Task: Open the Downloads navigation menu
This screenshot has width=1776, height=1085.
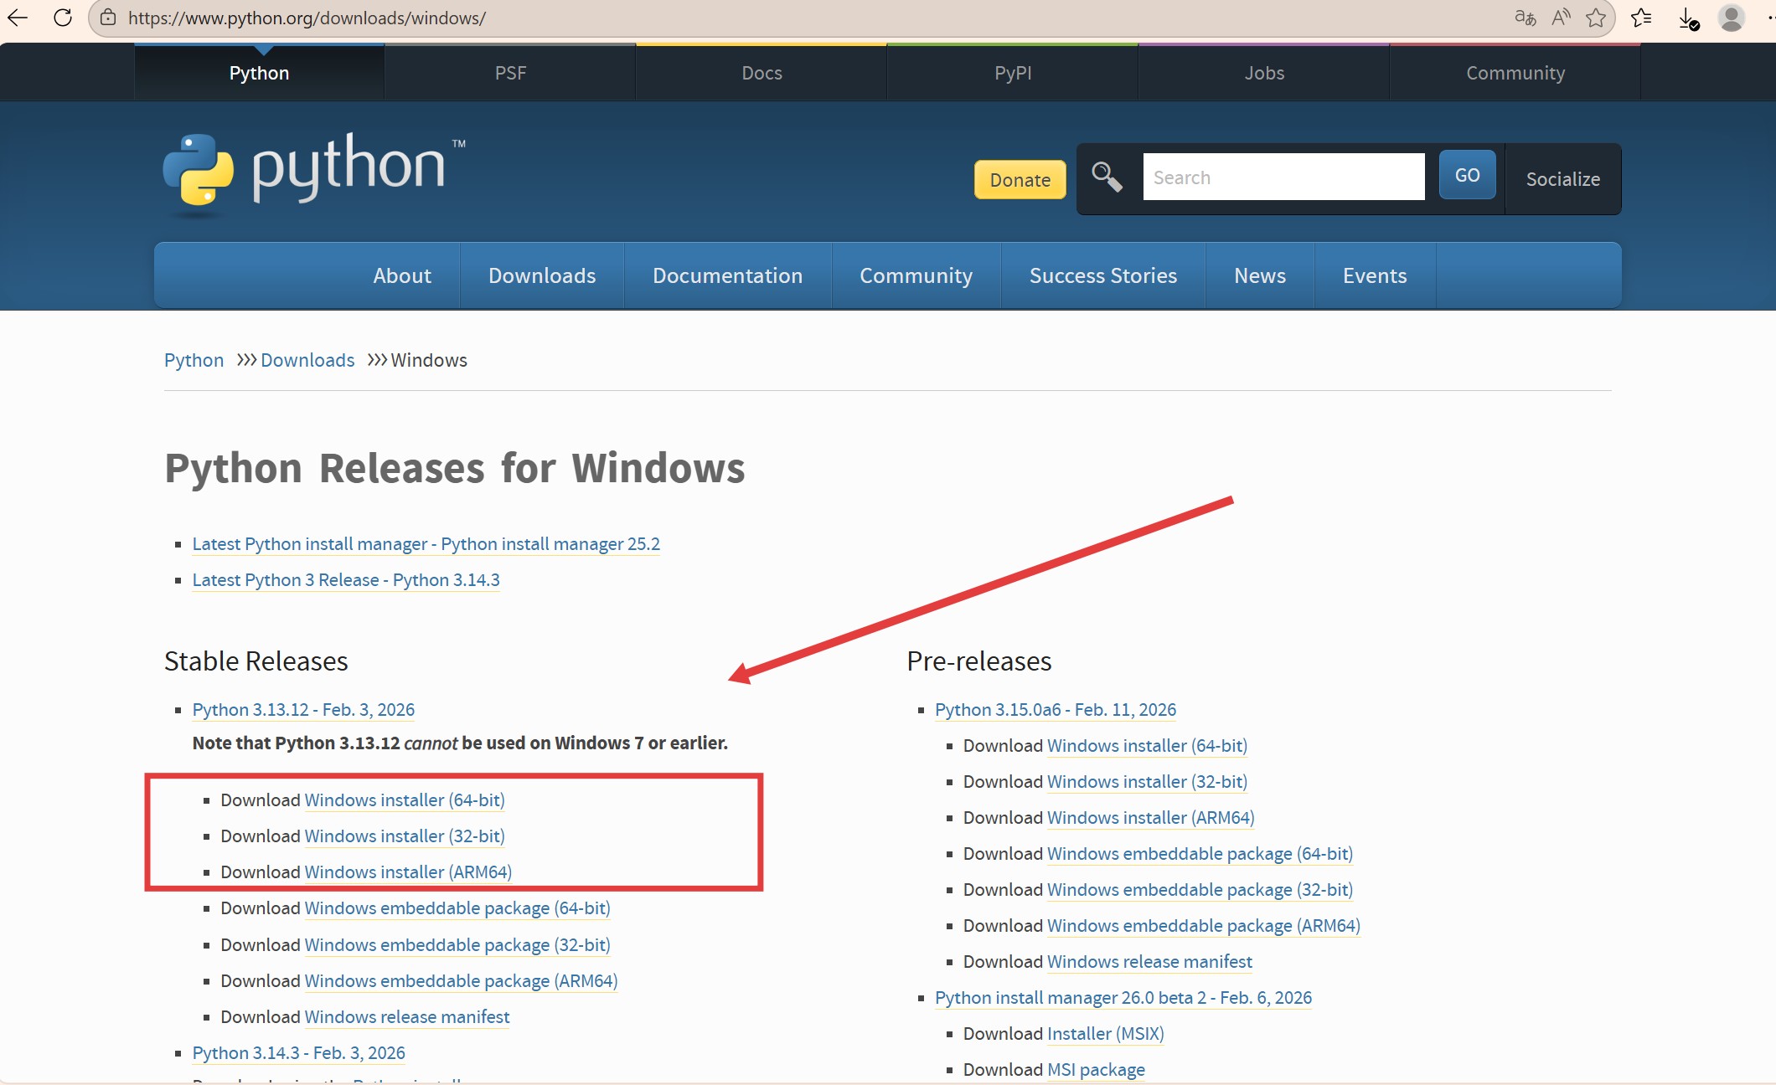Action: pyautogui.click(x=542, y=275)
